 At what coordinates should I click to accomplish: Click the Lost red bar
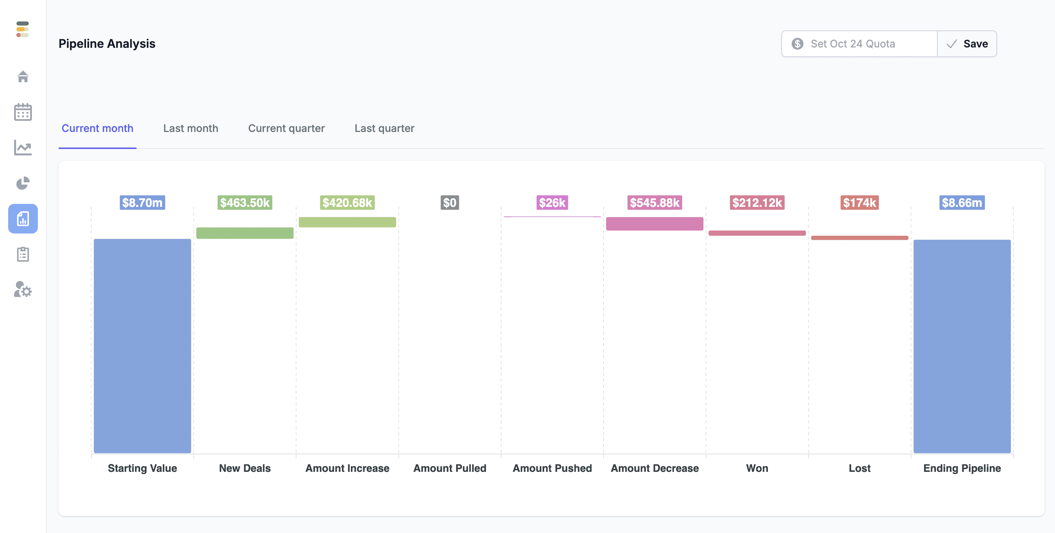pos(859,238)
